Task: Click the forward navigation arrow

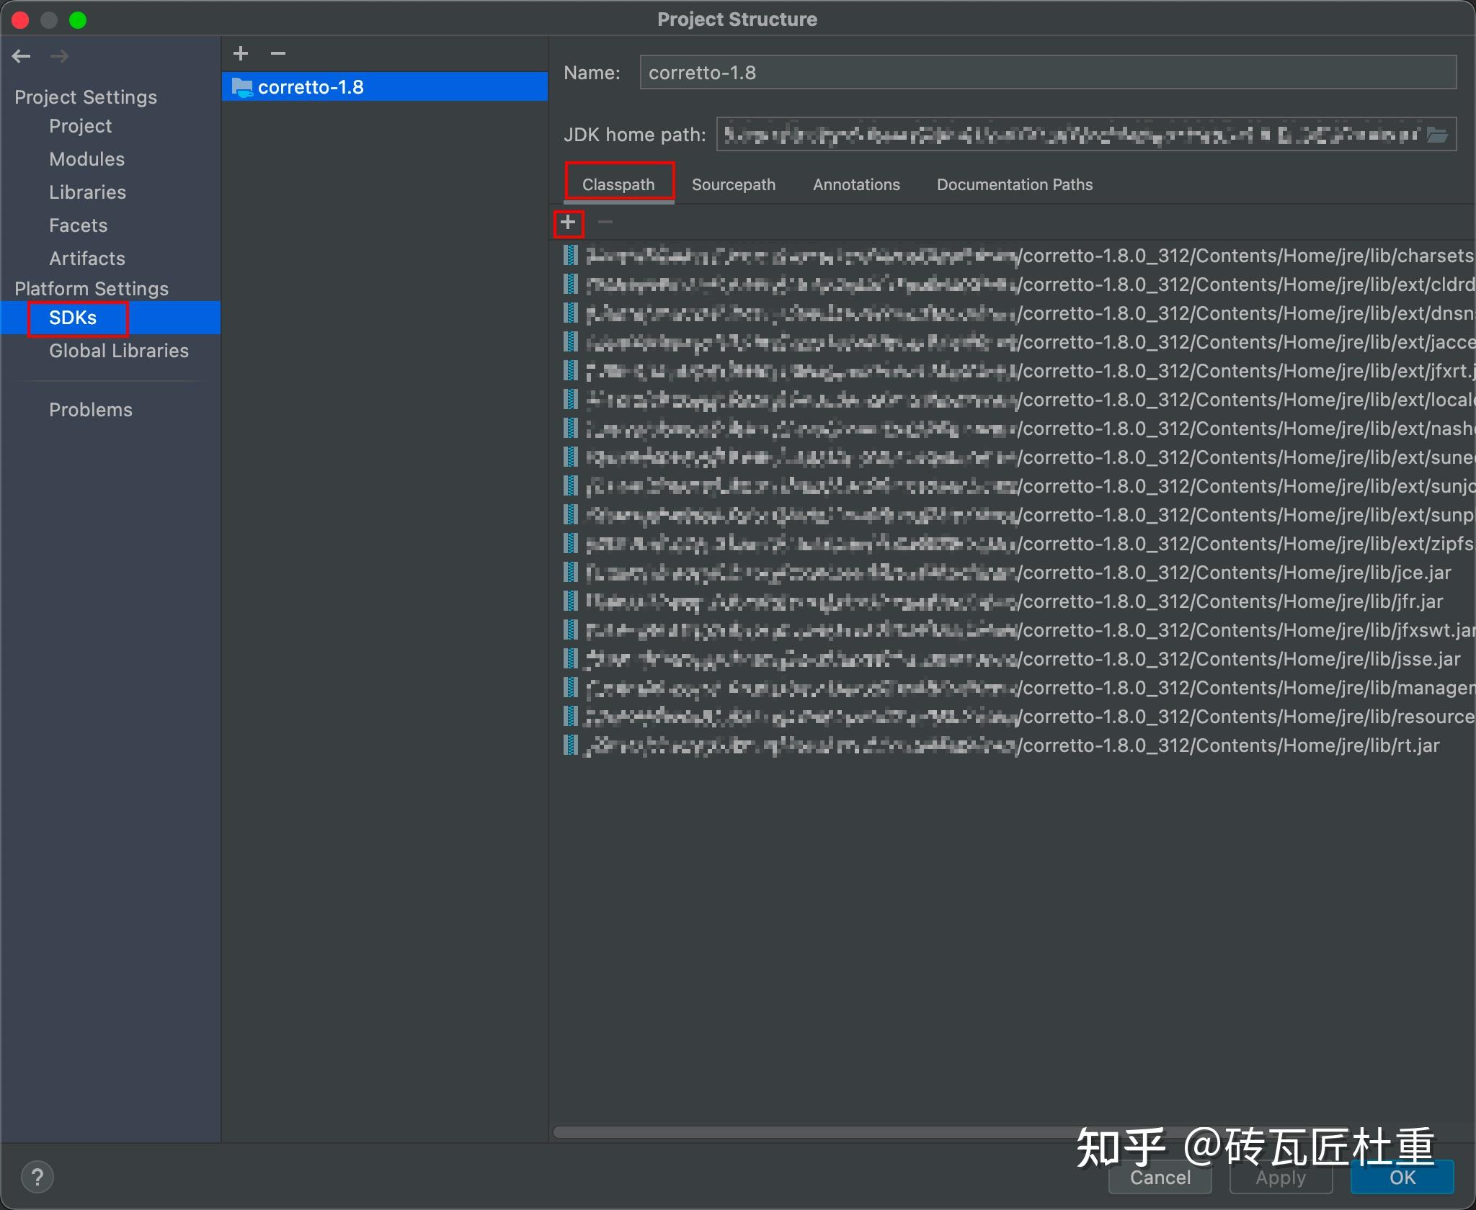Action: click(x=60, y=56)
